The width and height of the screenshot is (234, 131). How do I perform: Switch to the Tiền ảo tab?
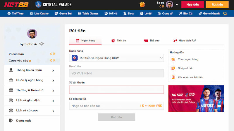tap(119, 40)
